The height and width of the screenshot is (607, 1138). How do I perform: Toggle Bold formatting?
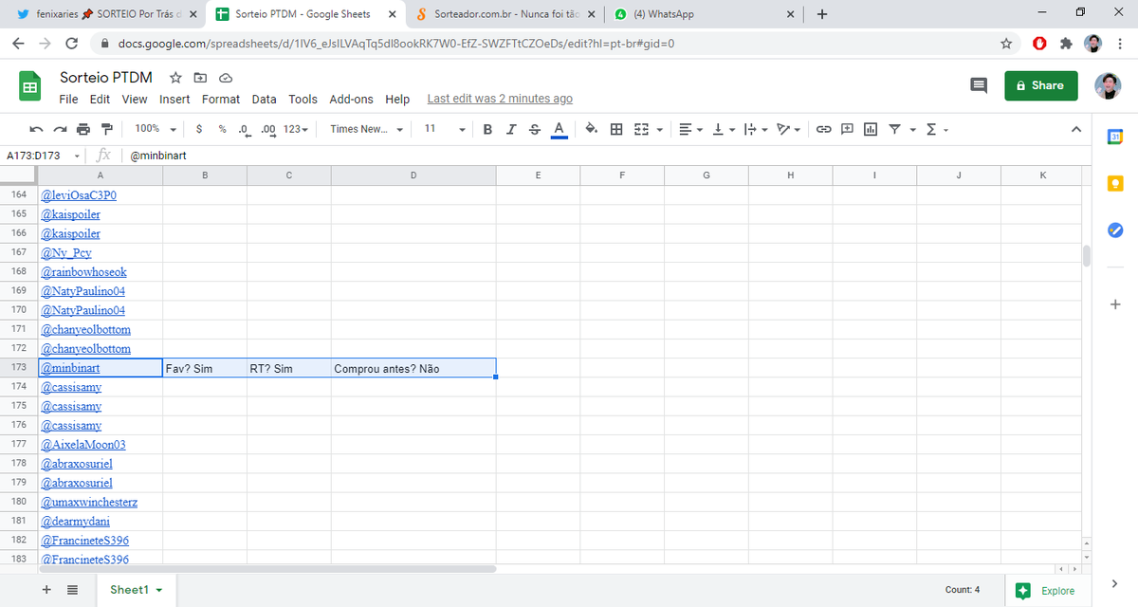pyautogui.click(x=487, y=129)
